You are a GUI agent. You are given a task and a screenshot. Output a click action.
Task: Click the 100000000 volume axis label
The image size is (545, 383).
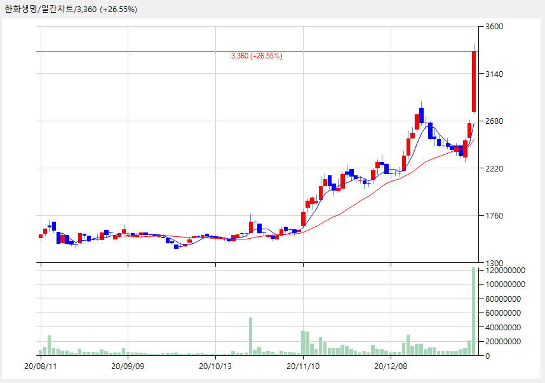505,285
